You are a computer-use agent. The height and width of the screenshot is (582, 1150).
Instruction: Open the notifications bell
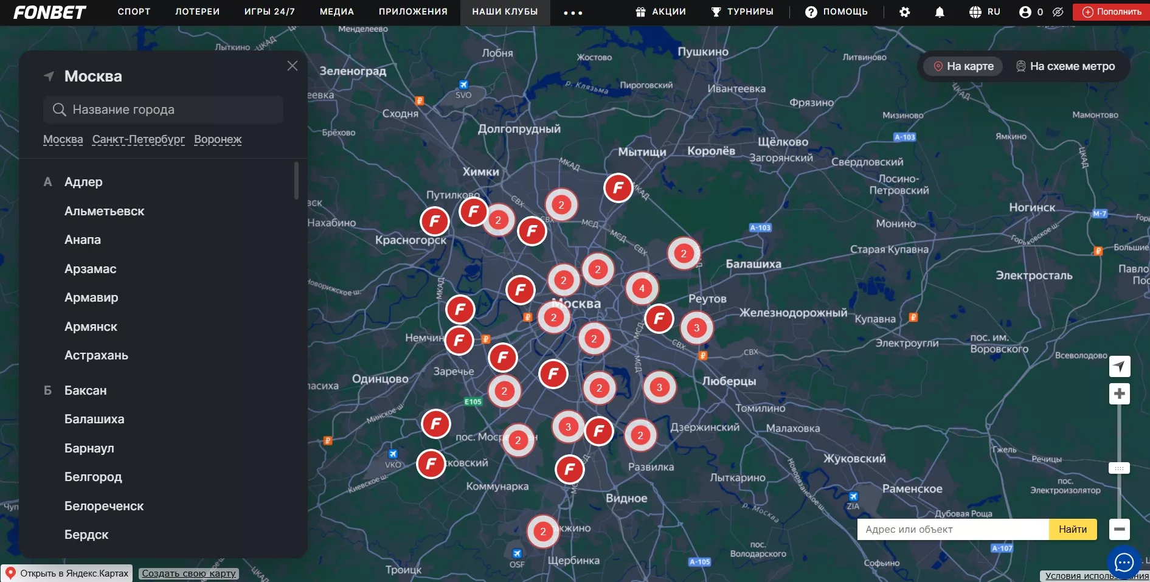tap(939, 12)
